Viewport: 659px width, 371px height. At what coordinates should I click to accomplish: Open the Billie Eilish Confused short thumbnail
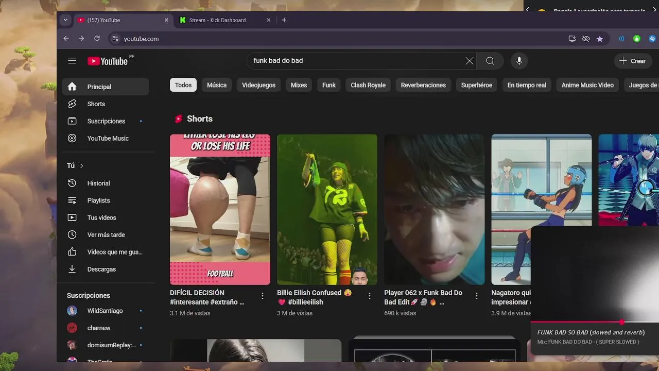(327, 209)
